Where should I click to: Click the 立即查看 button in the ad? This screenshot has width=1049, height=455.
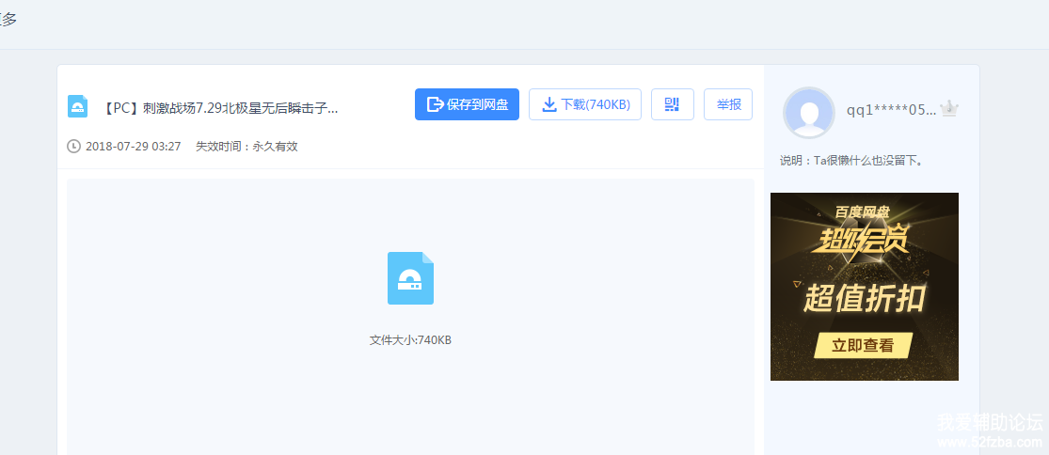pyautogui.click(x=863, y=345)
